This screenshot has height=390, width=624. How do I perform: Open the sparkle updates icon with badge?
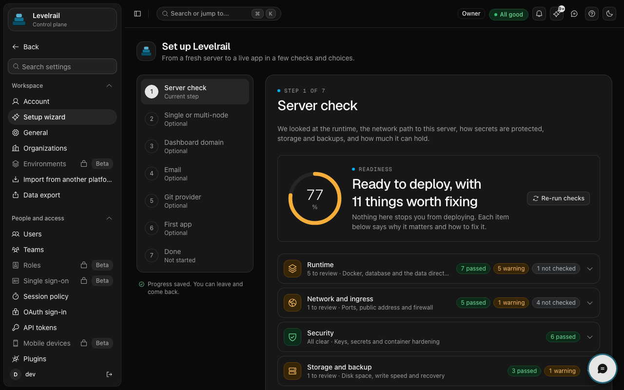click(557, 14)
